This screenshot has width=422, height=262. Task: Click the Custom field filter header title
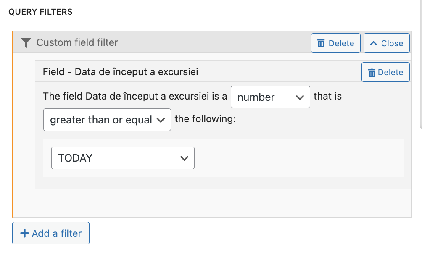click(x=77, y=42)
